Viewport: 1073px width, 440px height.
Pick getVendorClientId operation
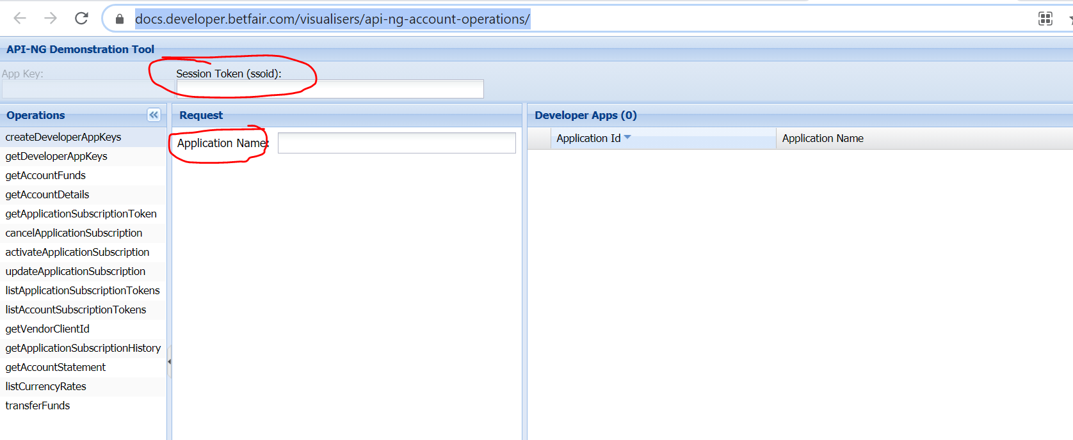point(83,329)
